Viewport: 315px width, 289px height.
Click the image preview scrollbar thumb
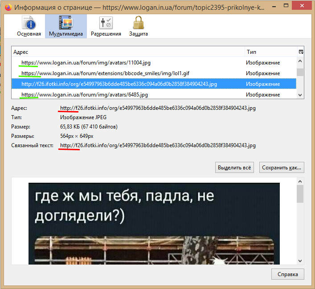(300, 194)
